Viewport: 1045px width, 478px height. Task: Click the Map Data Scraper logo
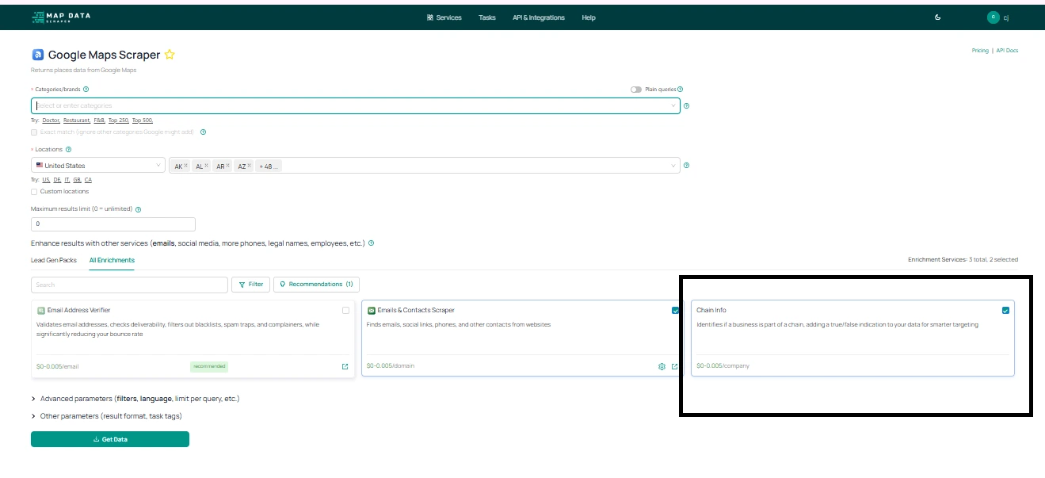click(61, 17)
